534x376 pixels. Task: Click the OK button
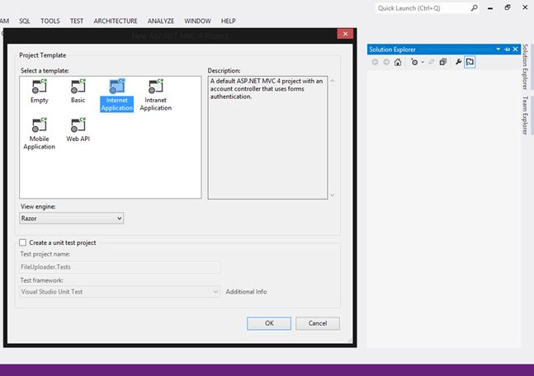[x=269, y=323]
